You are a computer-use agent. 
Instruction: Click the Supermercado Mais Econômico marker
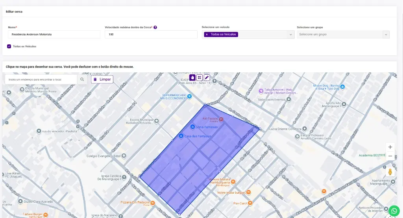coord(190,97)
